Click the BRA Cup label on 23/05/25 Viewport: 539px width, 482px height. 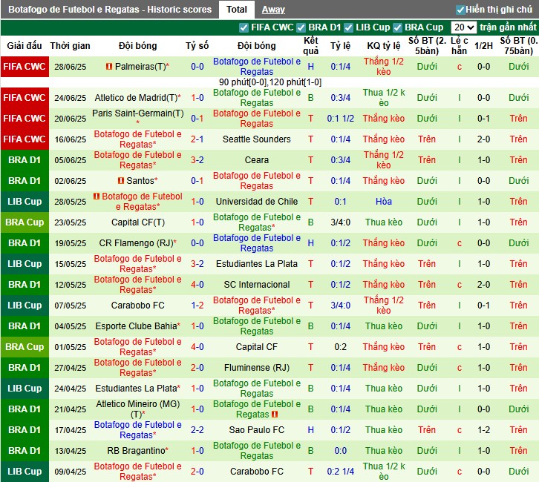click(24, 222)
